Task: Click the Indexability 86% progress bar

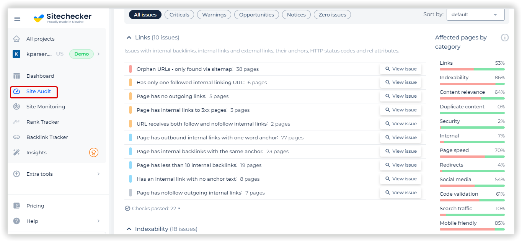Action: [x=472, y=84]
